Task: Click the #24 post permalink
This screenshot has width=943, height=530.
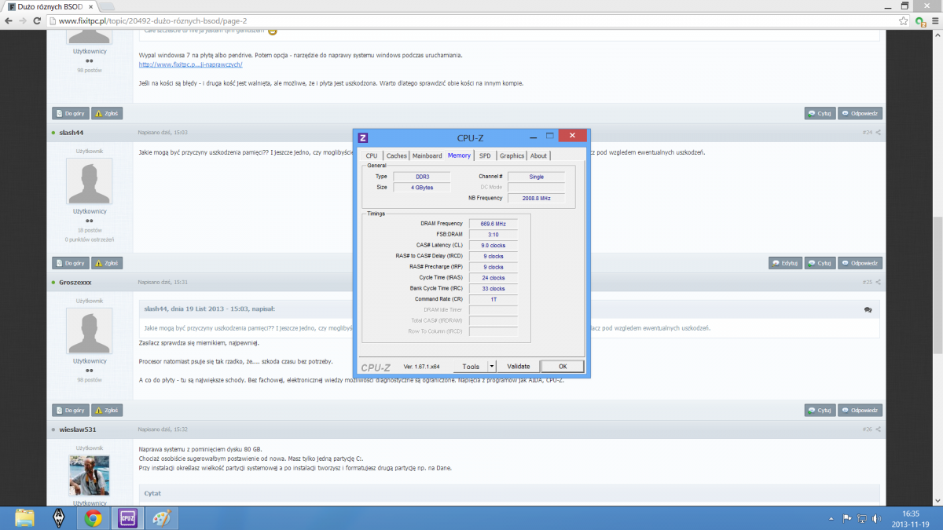Action: (867, 133)
